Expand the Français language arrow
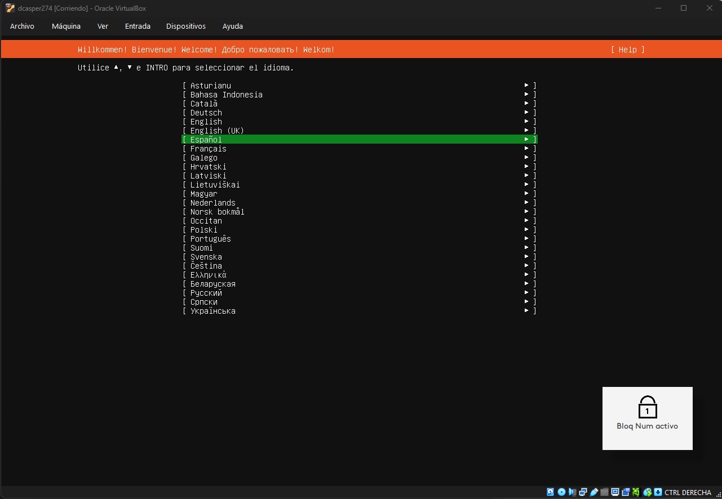 pos(526,149)
